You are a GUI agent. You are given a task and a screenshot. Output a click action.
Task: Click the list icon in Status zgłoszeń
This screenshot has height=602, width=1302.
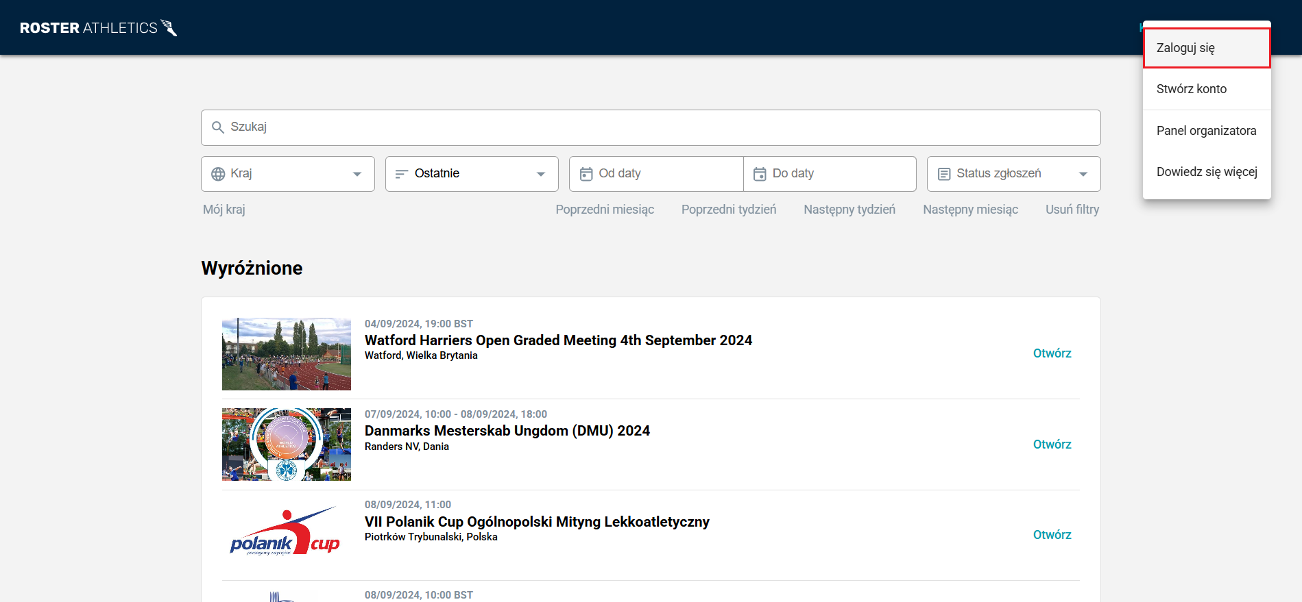[944, 174]
